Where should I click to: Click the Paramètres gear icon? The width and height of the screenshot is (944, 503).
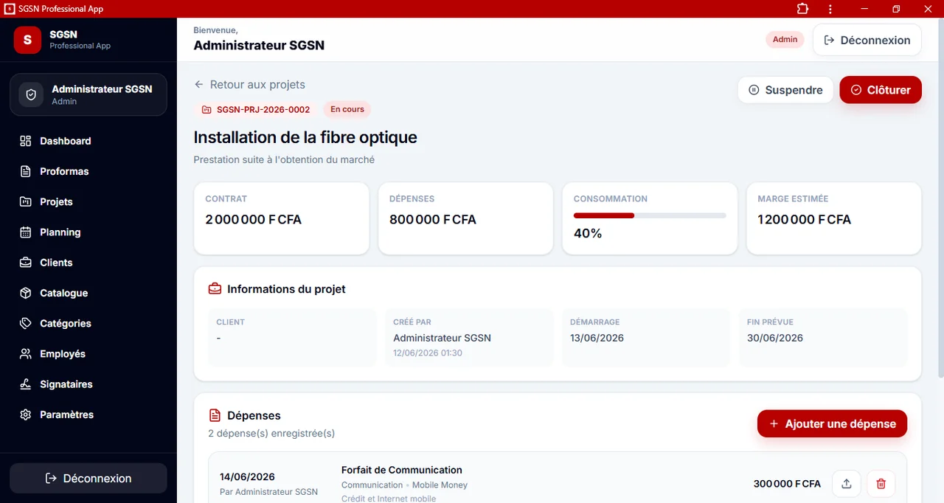pyautogui.click(x=26, y=414)
